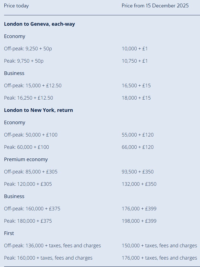200x267 pixels.
Task: Click the '10,750 + £1' new price
Action: (x=135, y=61)
